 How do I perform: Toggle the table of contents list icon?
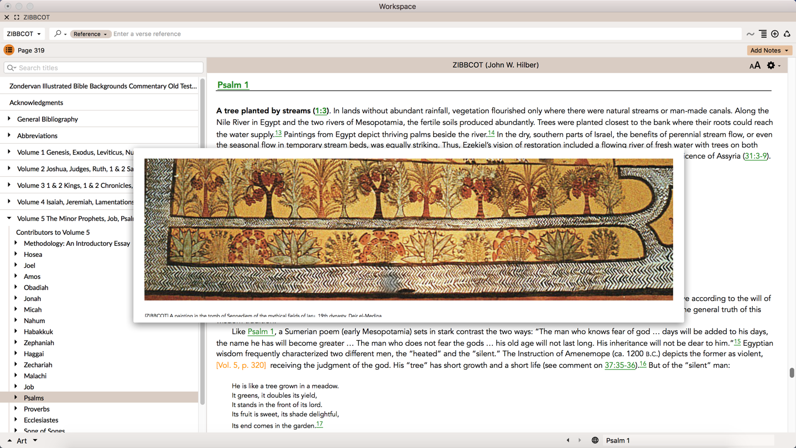[x=9, y=50]
